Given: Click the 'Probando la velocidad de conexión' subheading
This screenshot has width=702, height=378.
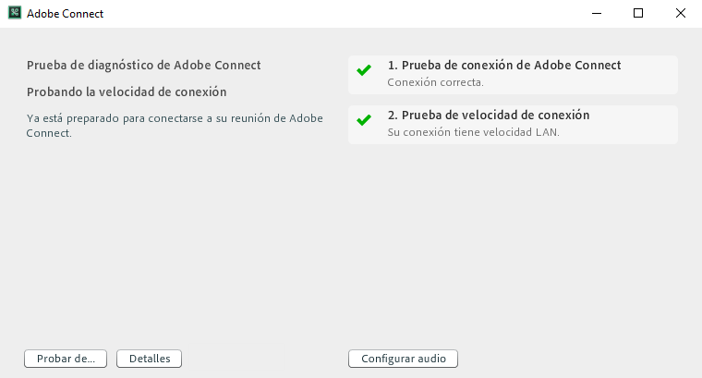Looking at the screenshot, I should 127,91.
